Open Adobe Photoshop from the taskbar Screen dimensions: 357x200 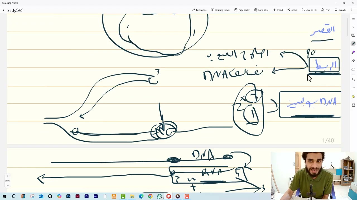coord(68,196)
